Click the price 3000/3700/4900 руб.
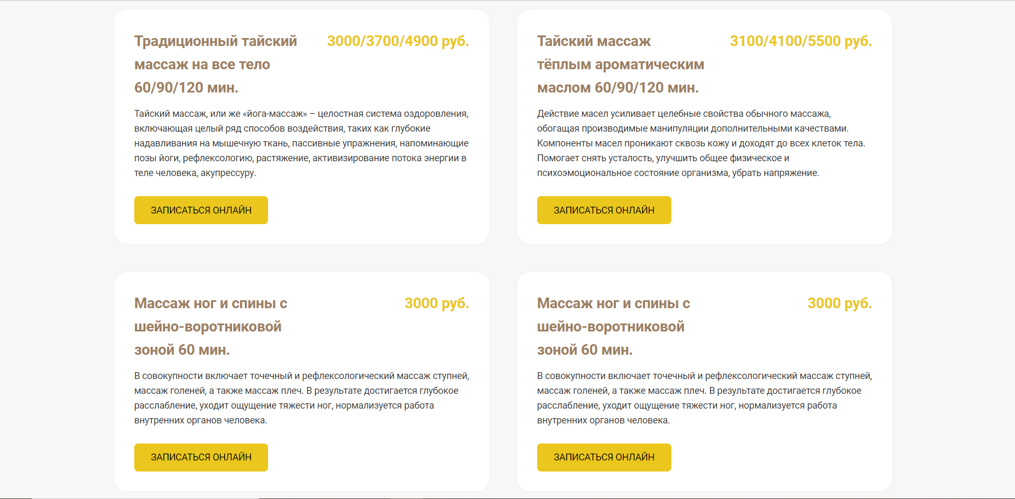1015x499 pixels. 398,41
